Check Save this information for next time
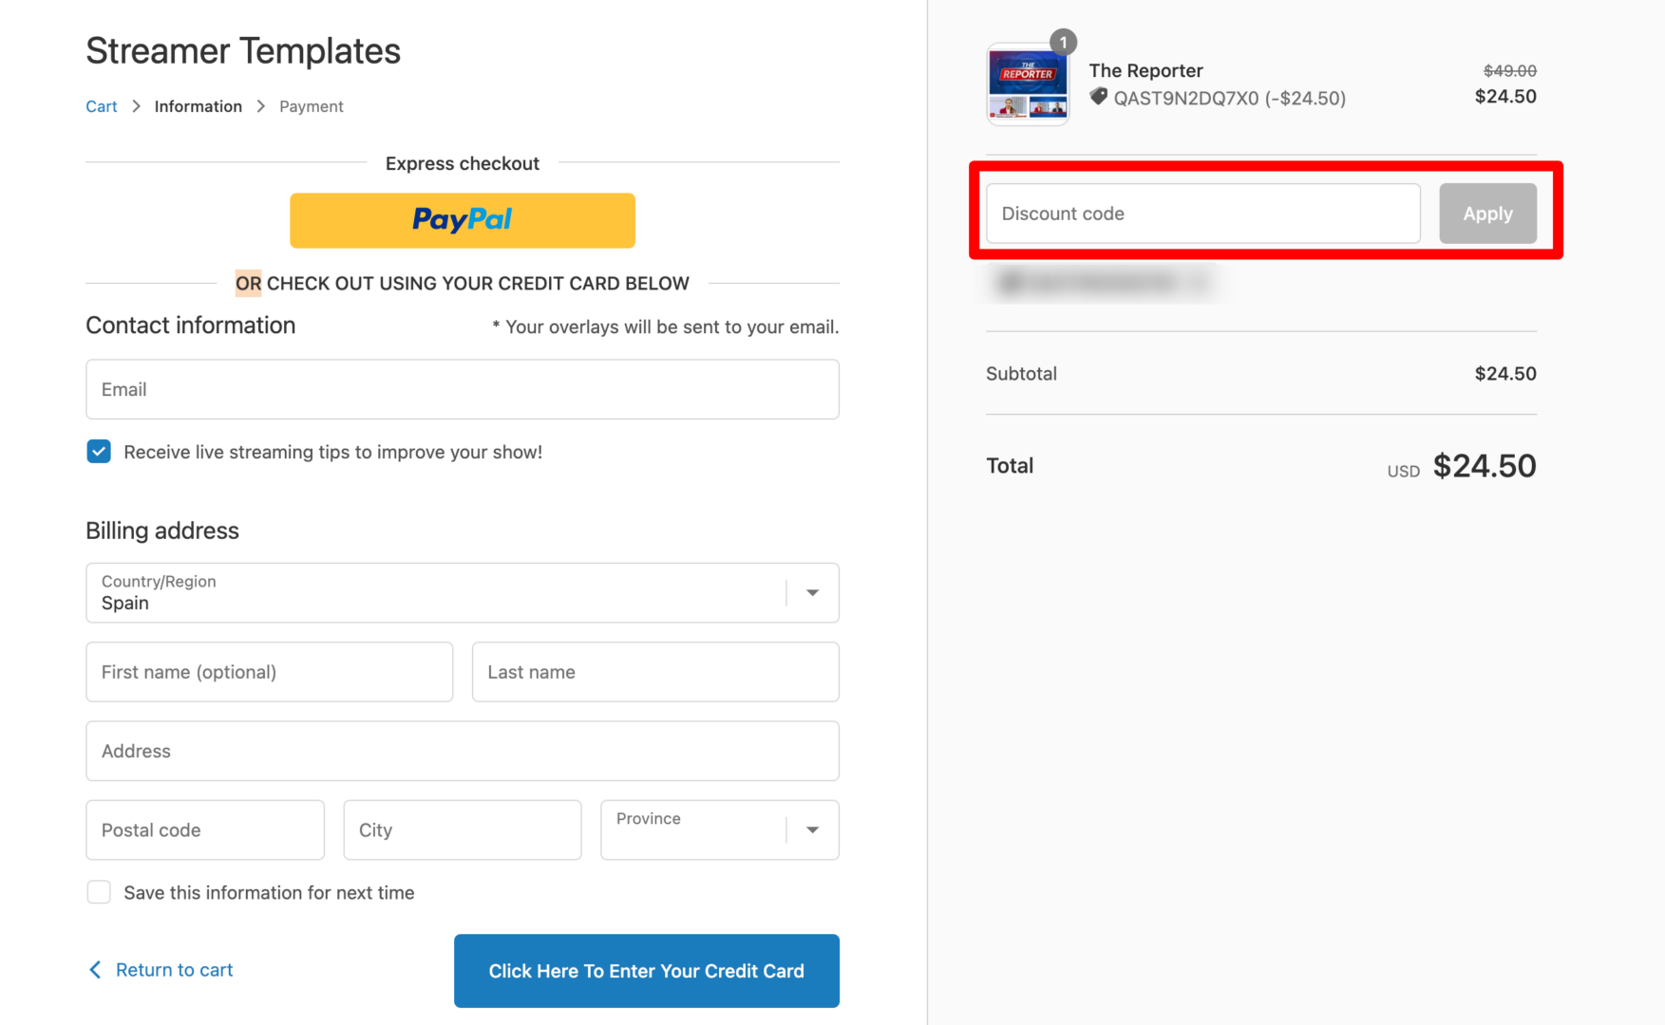Viewport: 1665px width, 1025px height. click(99, 892)
